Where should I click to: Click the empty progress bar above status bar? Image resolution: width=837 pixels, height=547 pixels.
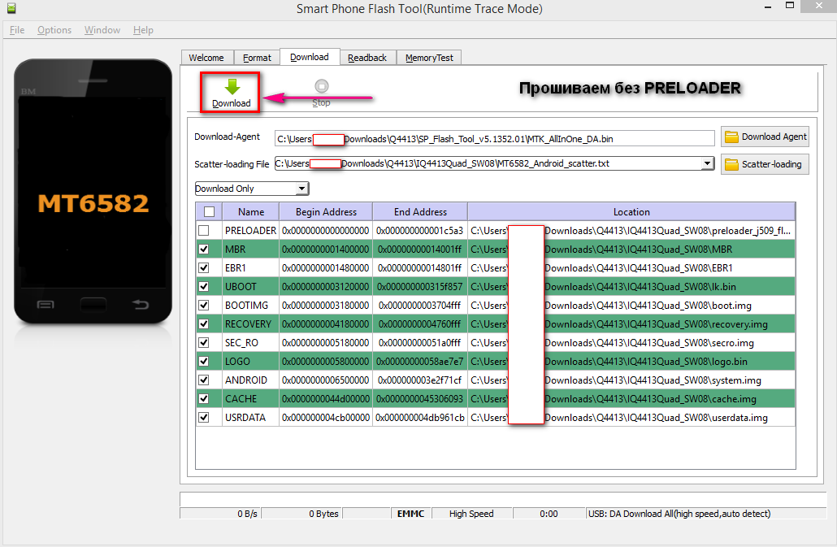[503, 500]
